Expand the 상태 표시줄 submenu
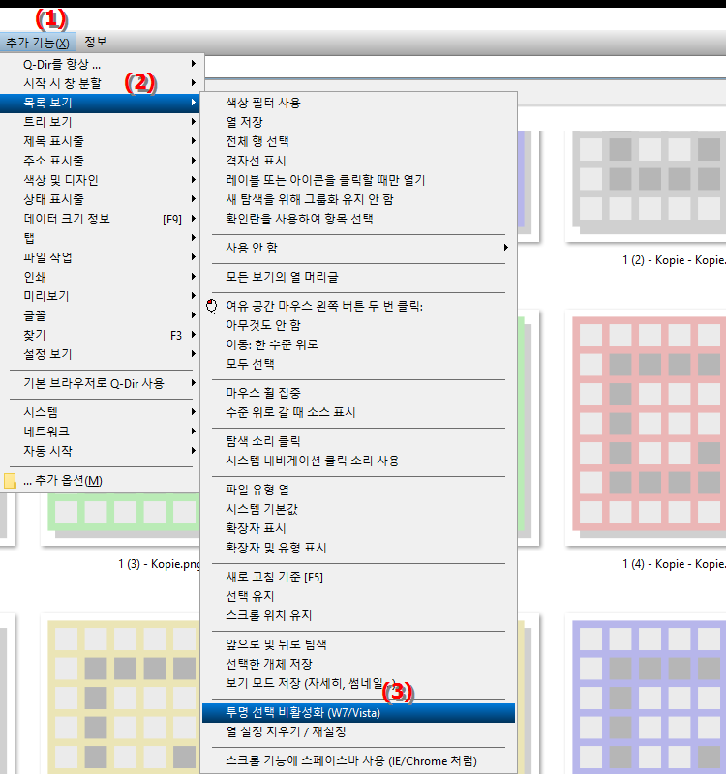726x774 pixels. point(101,199)
